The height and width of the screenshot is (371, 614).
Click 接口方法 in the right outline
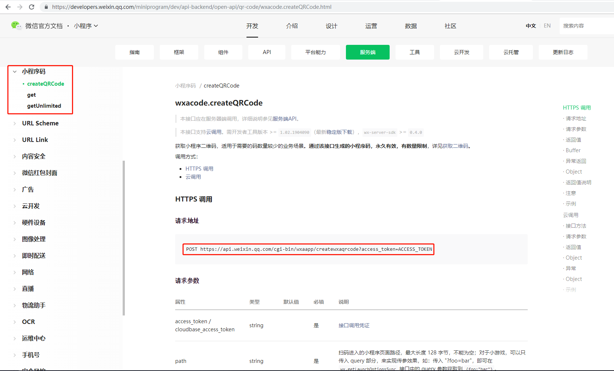[x=576, y=226]
